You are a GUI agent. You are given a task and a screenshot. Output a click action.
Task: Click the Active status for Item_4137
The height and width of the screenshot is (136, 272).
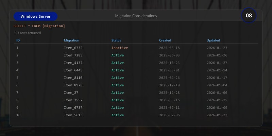[118, 63]
